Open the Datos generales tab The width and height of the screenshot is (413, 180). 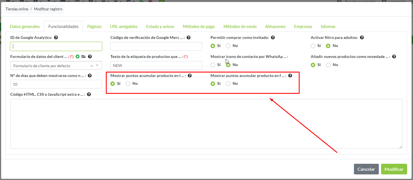[25, 27]
